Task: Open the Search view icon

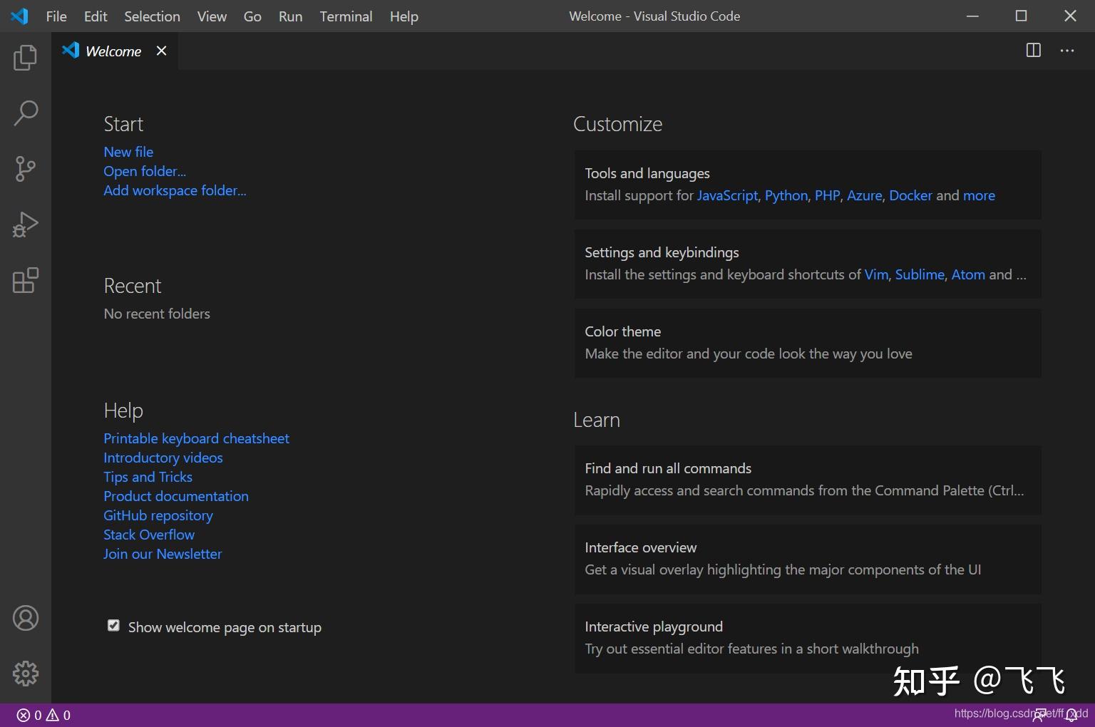Action: [26, 113]
